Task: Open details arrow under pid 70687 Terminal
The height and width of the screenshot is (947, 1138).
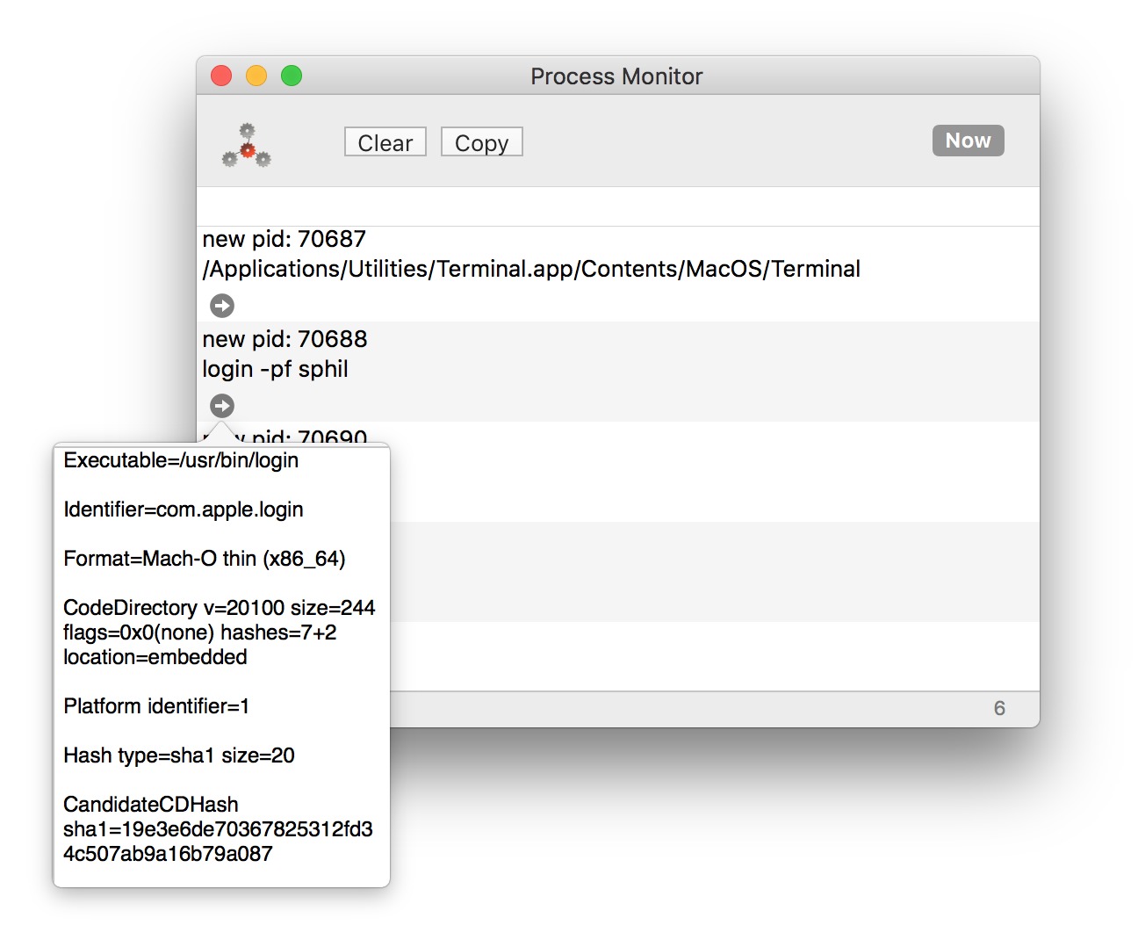Action: point(222,305)
